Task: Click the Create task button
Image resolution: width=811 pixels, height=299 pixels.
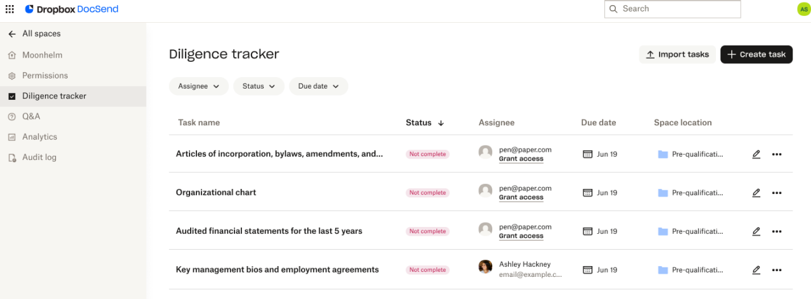Action: [757, 54]
